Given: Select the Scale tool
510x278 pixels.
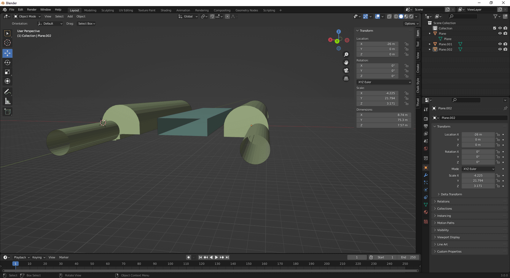Looking at the screenshot, I should point(7,72).
